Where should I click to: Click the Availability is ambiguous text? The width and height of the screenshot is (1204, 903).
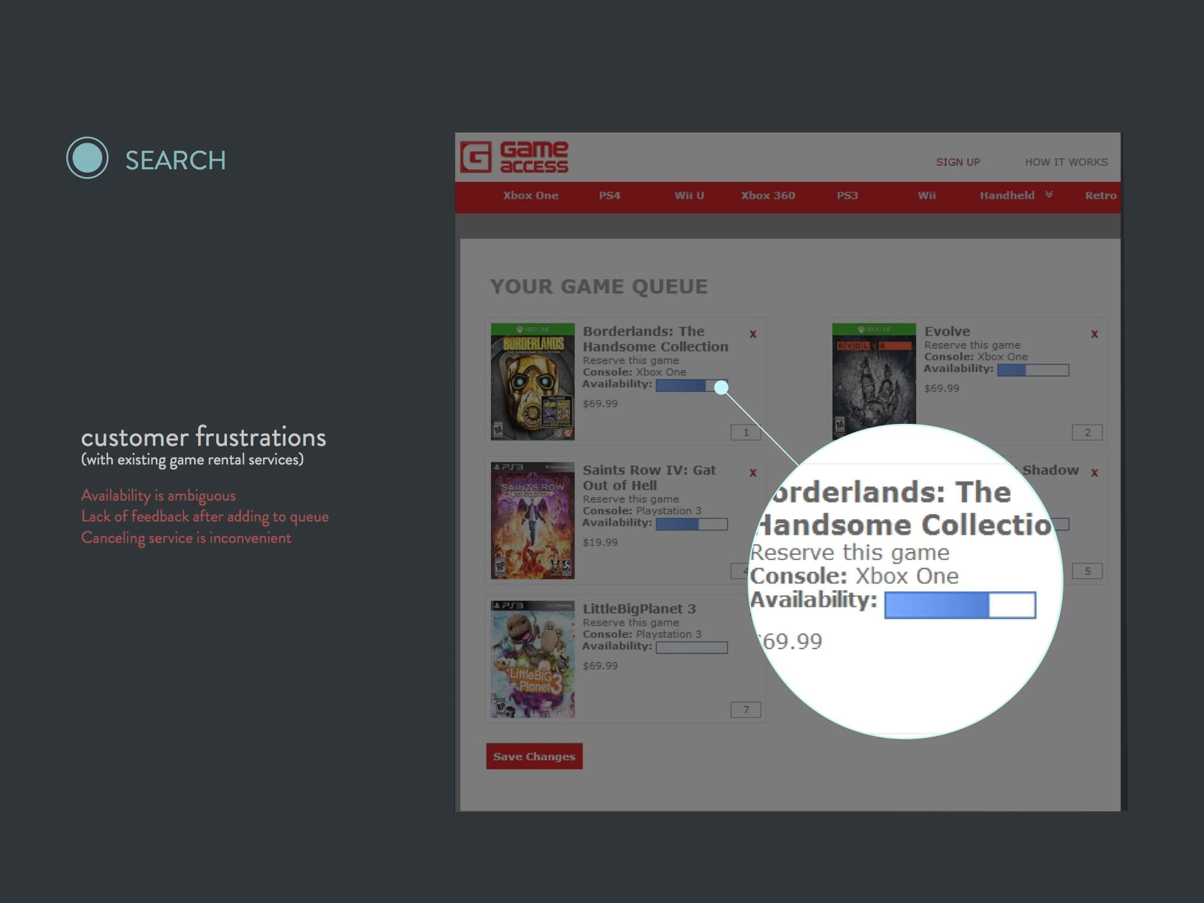[x=158, y=496]
